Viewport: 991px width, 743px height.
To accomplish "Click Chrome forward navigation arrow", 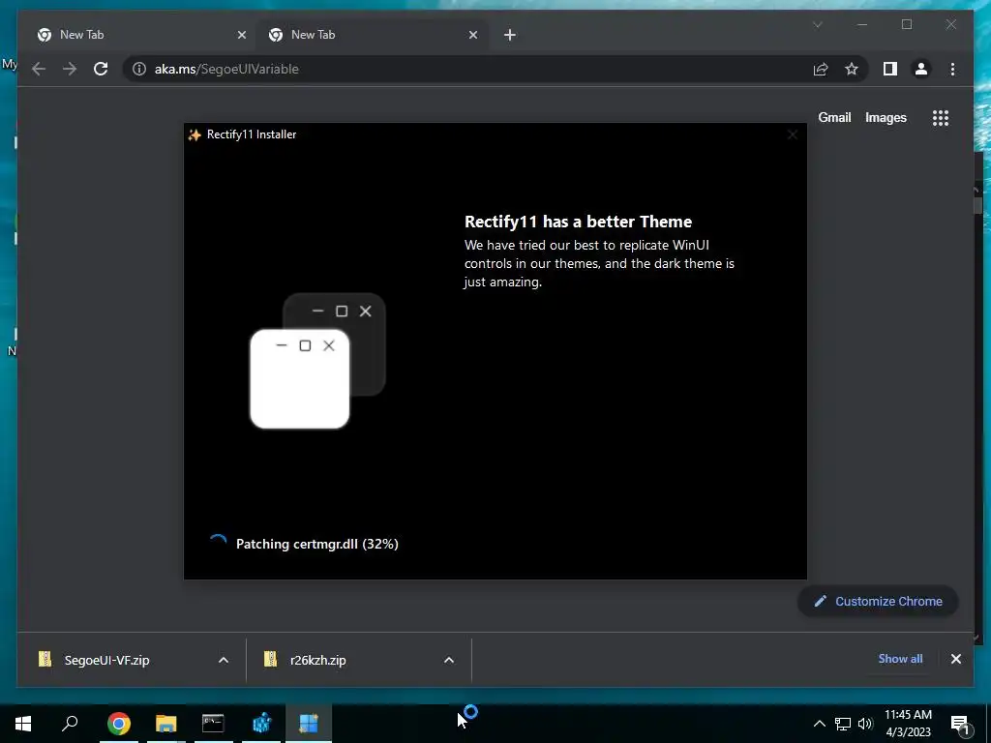I will coord(70,69).
